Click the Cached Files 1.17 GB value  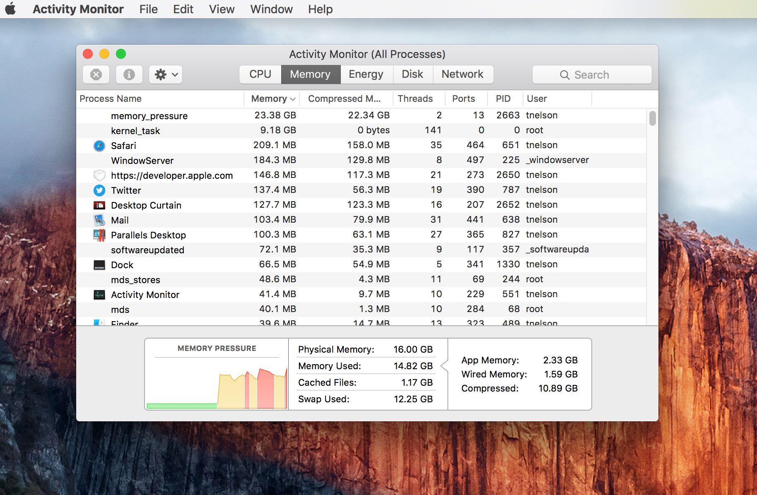tap(417, 382)
